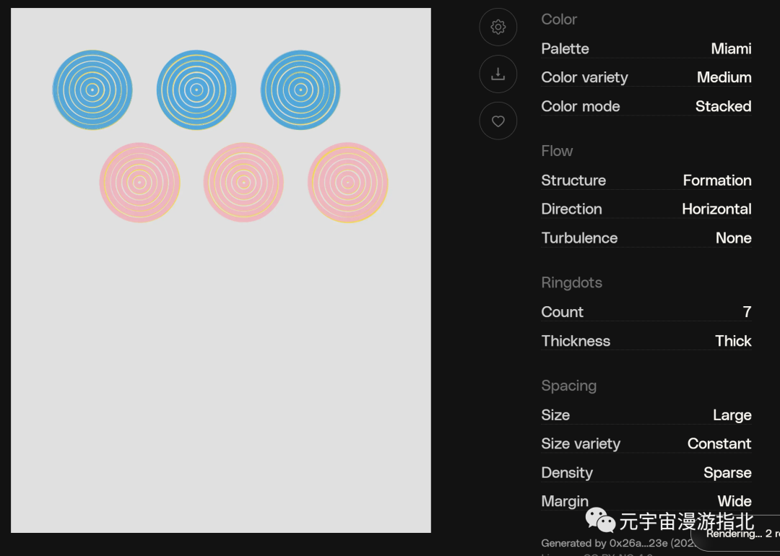Click the Turbulence label
The width and height of the screenshot is (780, 556).
click(x=579, y=238)
